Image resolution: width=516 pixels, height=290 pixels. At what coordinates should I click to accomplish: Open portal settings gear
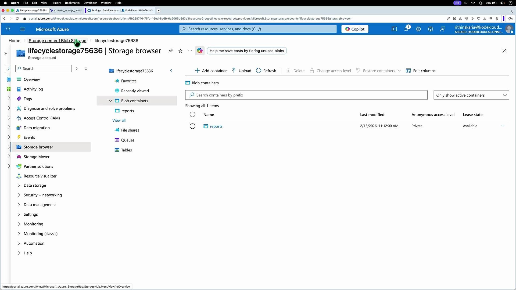coord(418,29)
